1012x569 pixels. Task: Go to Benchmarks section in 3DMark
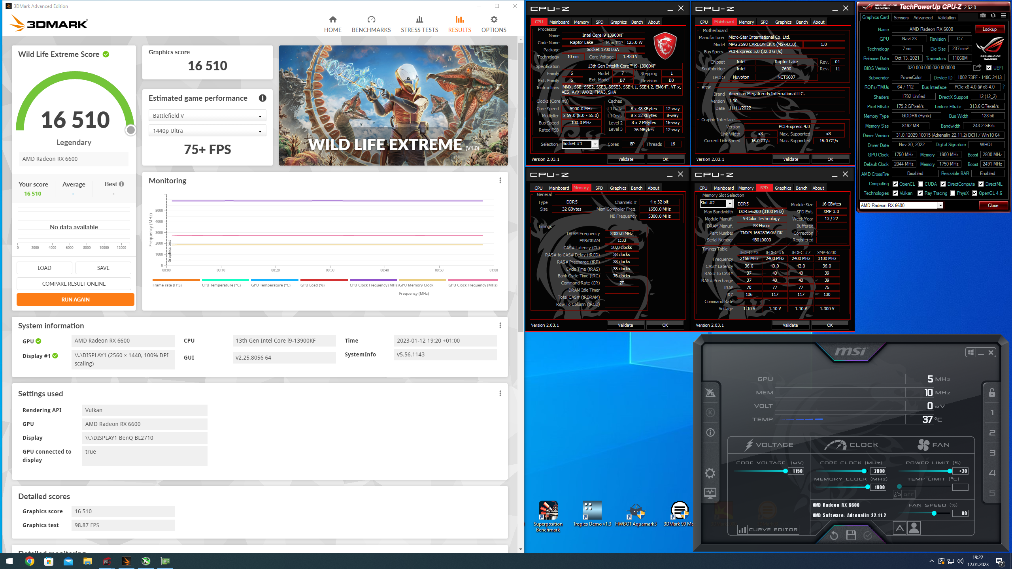(x=371, y=24)
